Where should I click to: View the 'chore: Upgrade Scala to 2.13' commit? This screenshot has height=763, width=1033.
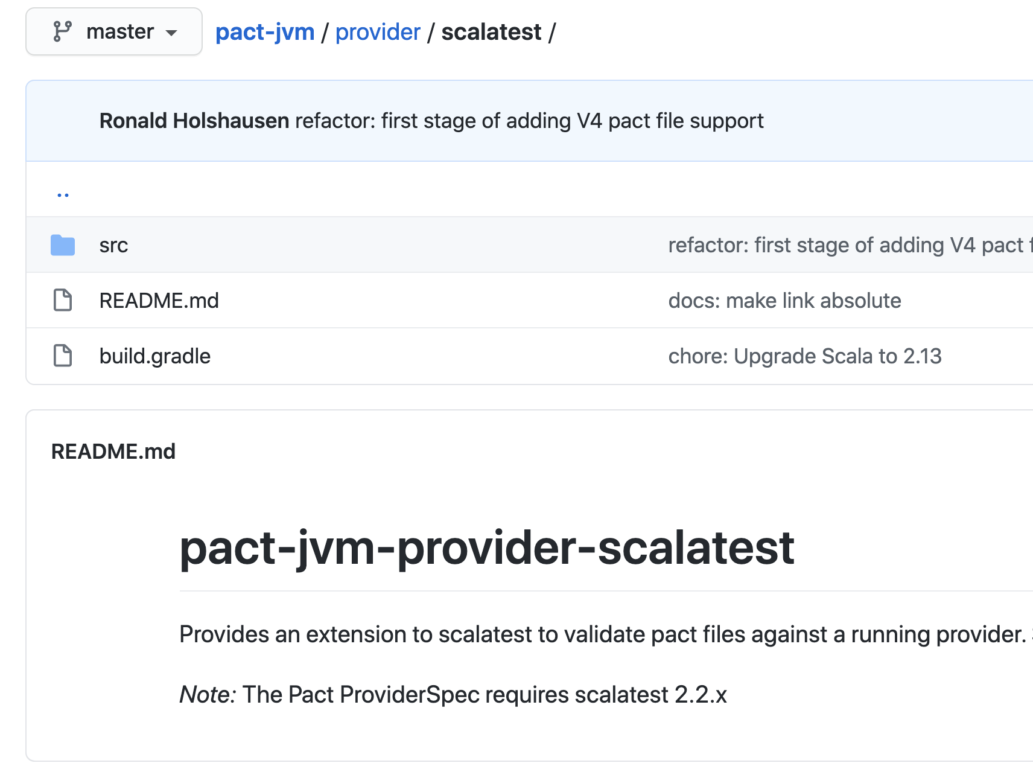804,356
